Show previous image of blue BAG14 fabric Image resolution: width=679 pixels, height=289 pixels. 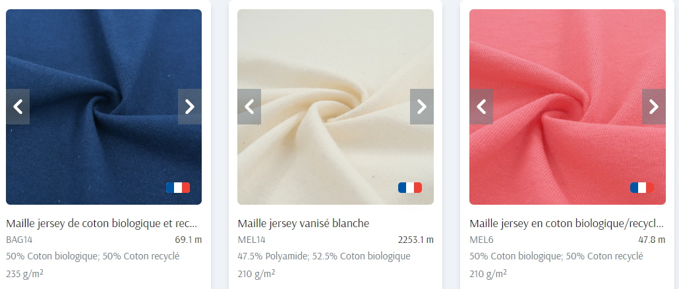coord(18,107)
